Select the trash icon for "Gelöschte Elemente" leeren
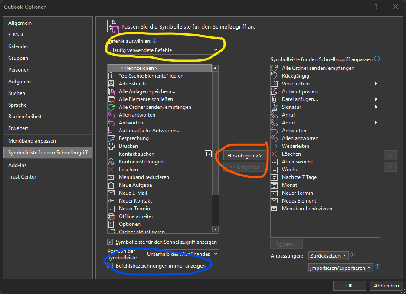This screenshot has width=406, height=294. point(111,76)
